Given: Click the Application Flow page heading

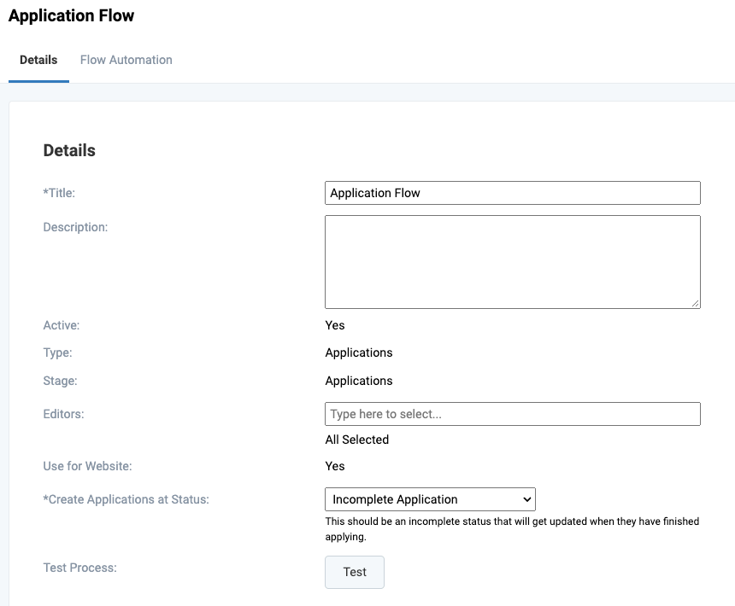Looking at the screenshot, I should [x=72, y=15].
